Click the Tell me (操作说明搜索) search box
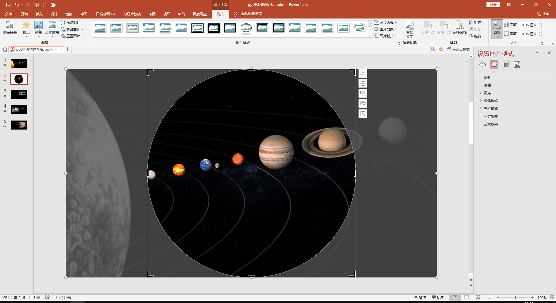The height and width of the screenshot is (303, 556). 251,14
